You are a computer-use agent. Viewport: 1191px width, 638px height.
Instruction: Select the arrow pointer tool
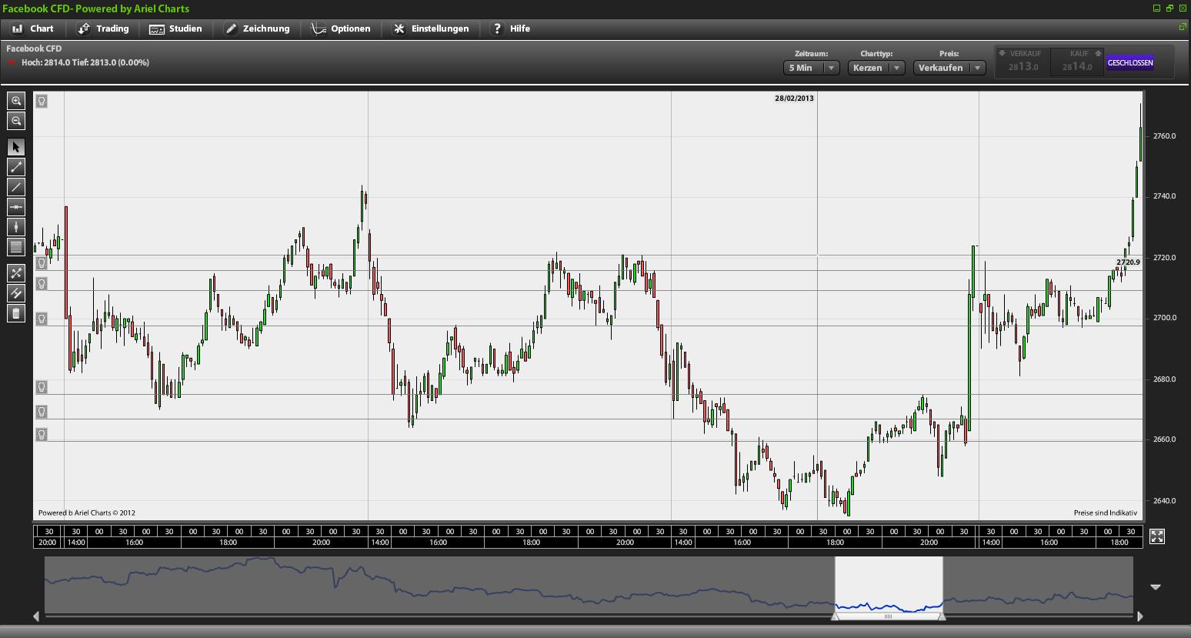[16, 147]
